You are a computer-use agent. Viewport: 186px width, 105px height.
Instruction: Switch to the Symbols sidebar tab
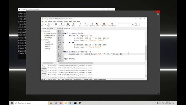[44, 29]
